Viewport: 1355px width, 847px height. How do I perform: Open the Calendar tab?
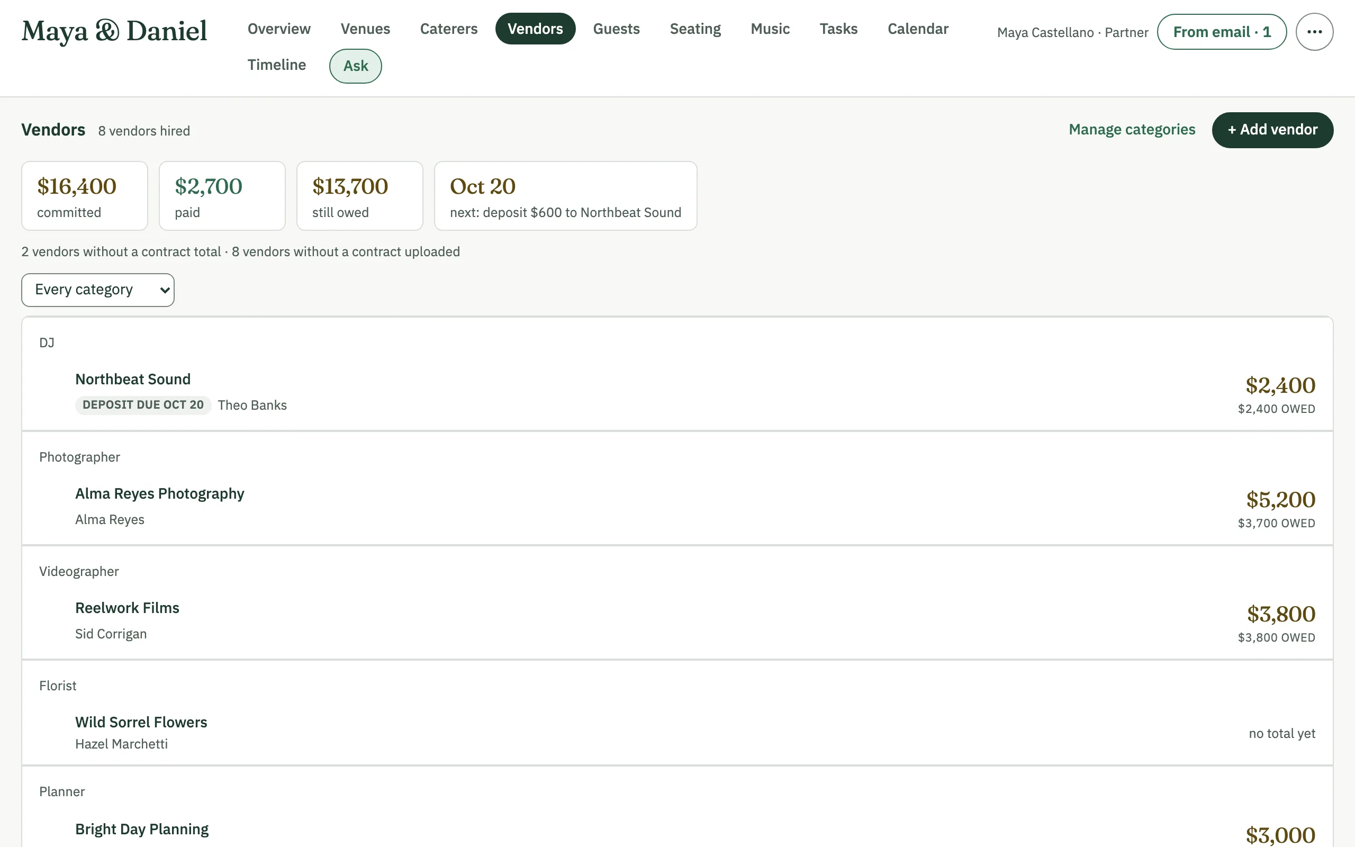pos(918,29)
